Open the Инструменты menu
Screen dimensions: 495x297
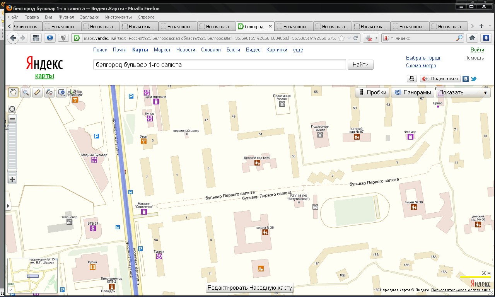point(118,17)
